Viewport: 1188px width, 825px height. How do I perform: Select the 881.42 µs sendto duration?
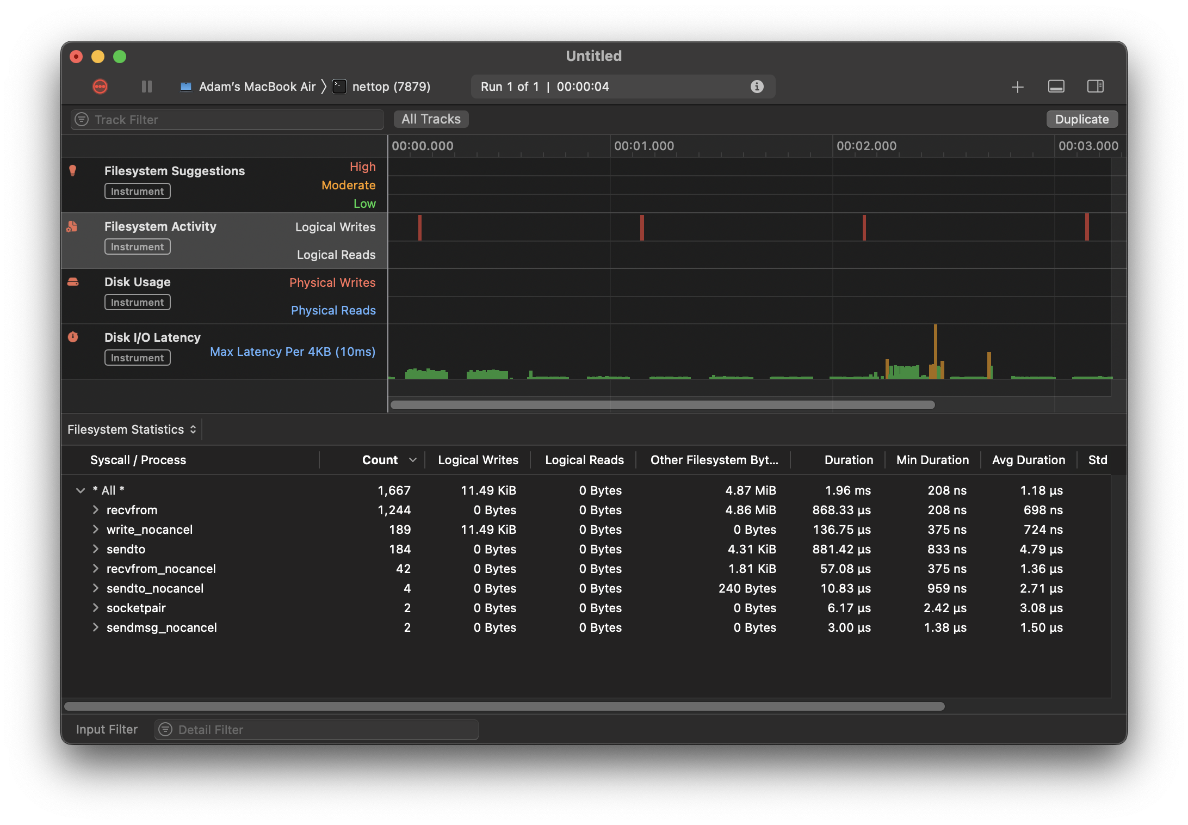[x=841, y=549]
